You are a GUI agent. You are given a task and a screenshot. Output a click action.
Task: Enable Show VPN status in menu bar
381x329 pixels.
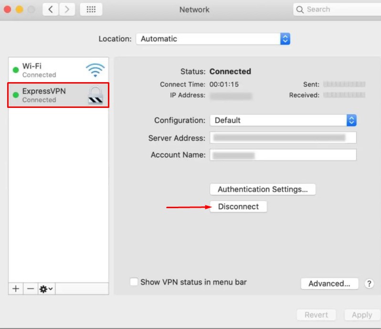click(134, 282)
